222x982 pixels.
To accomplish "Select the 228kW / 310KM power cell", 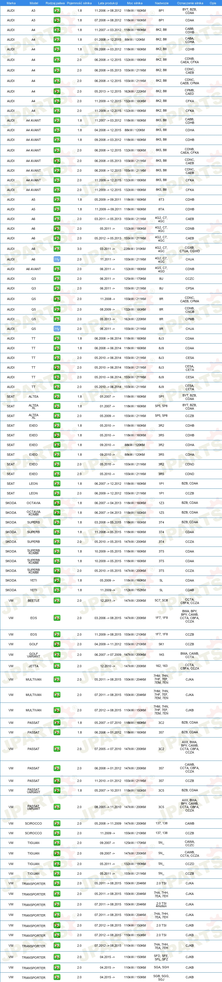I will click(135, 249).
